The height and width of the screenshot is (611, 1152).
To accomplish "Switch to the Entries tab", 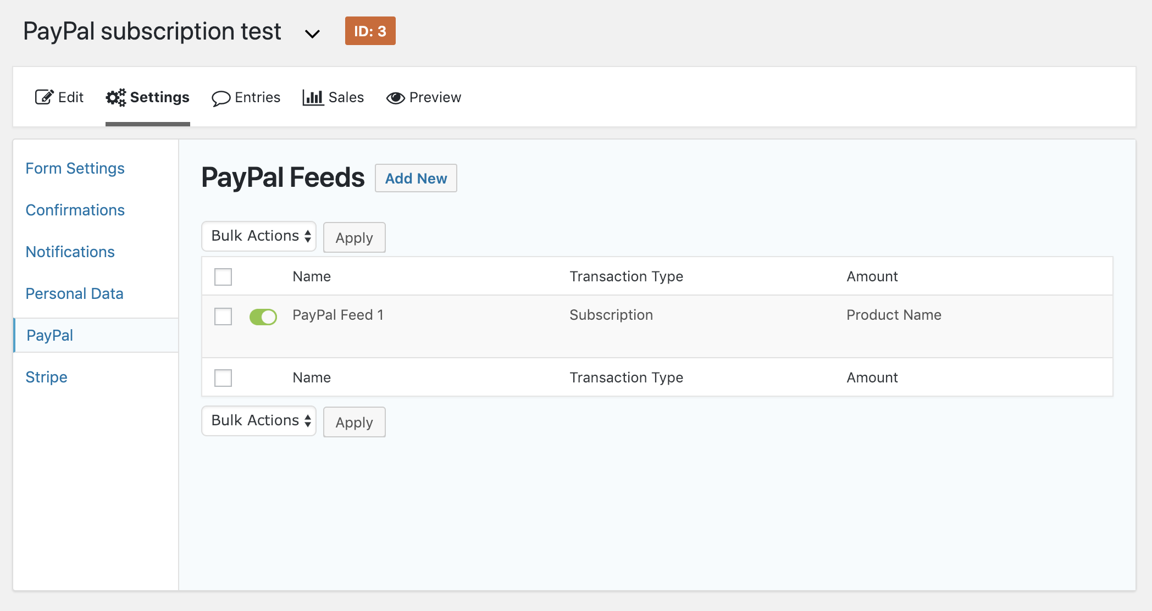I will (246, 97).
